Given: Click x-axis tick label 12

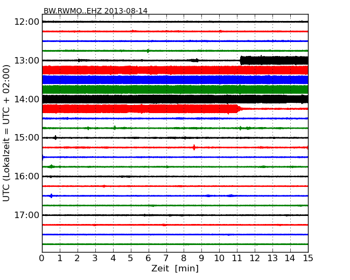Looking at the screenshot, I should coord(255,258).
